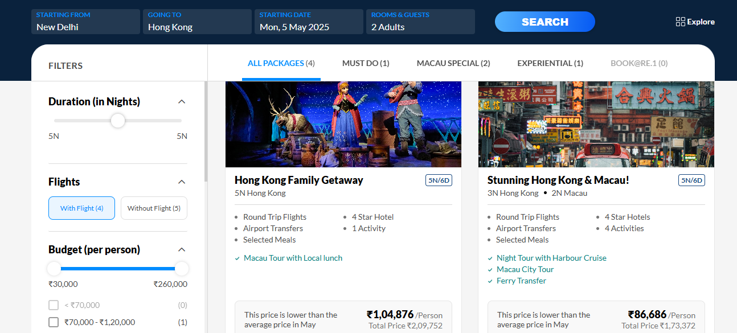Click Total Price ₹1,73,372 text
The height and width of the screenshot is (333, 737).
[x=658, y=326]
